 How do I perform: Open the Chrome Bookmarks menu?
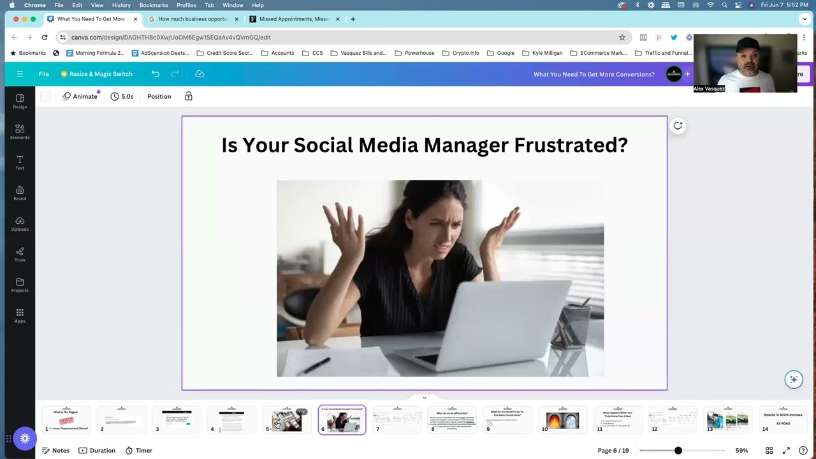154,5
